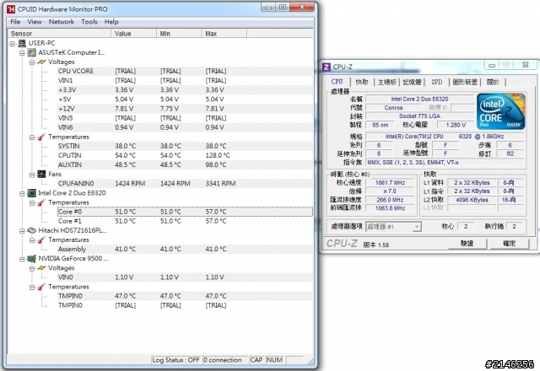Click the ASUSTeK motherboard icon
Image resolution: width=540 pixels, height=371 pixels.
point(32,52)
